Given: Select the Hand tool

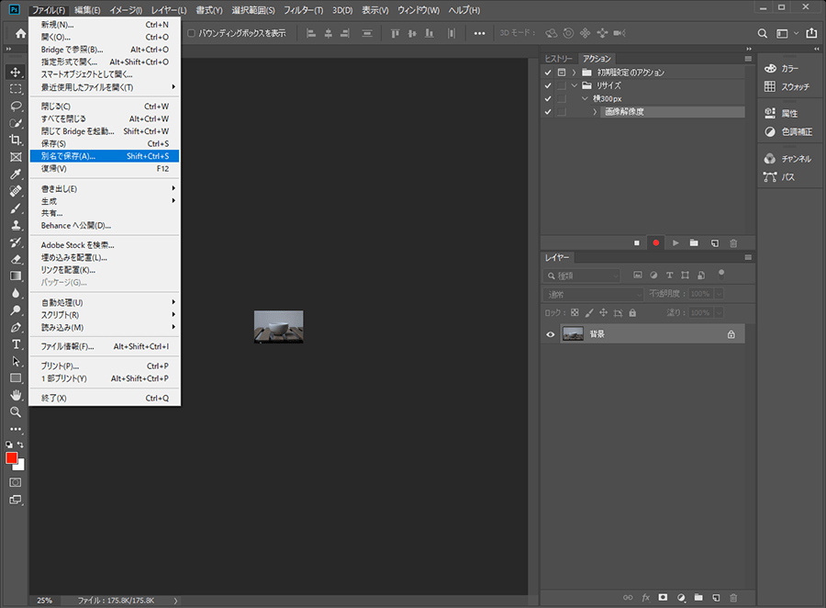Looking at the screenshot, I should click(16, 395).
